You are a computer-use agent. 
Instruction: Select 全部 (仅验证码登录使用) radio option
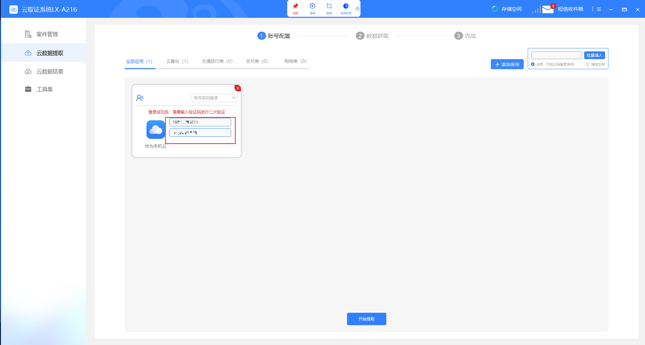tap(533, 64)
